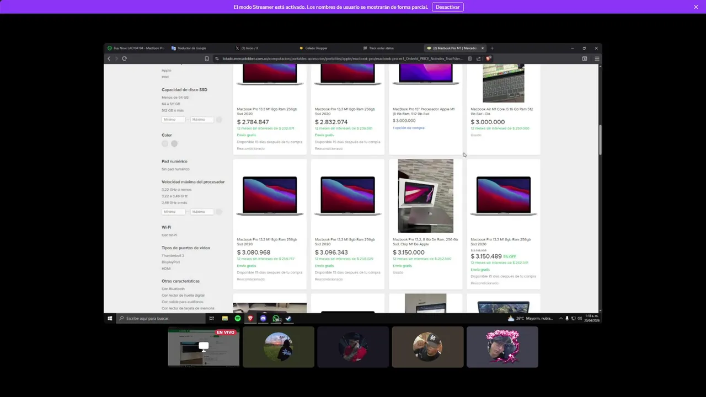706x397 pixels.
Task: Open a new browser tab with plus
Action: [492, 48]
